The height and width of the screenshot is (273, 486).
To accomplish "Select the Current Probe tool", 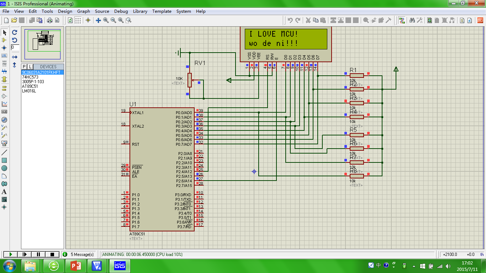I will [4, 135].
